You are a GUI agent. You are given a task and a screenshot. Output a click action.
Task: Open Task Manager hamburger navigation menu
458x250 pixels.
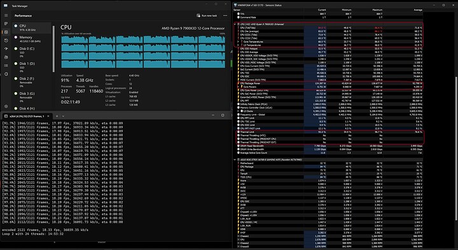pos(6,15)
